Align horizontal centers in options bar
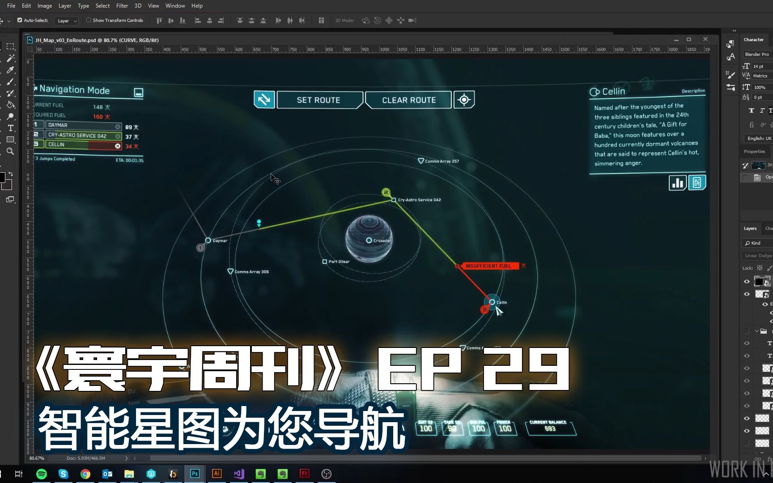This screenshot has height=483, width=773. [x=209, y=21]
